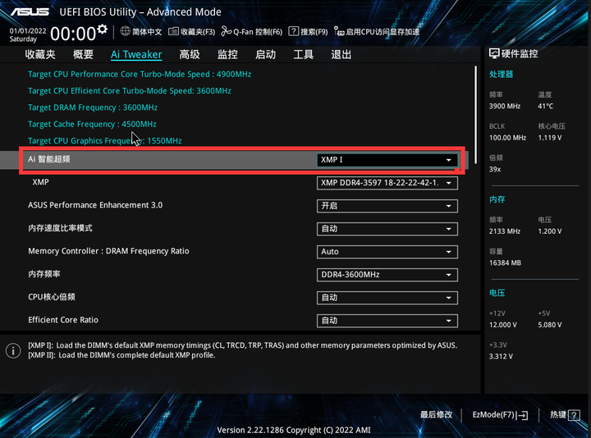Click the 3900 MHz CPU frequency value
Screen dimensions: 591x438
coord(505,106)
